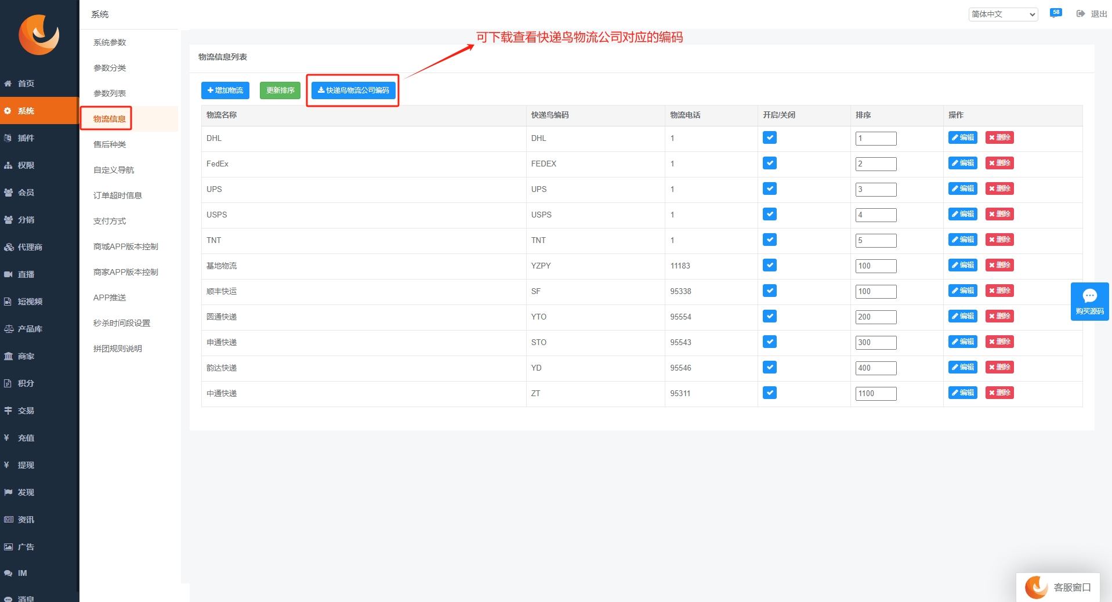This screenshot has height=602, width=1112.
Task: Open the 产品库 product library sidebar item
Action: tap(39, 329)
